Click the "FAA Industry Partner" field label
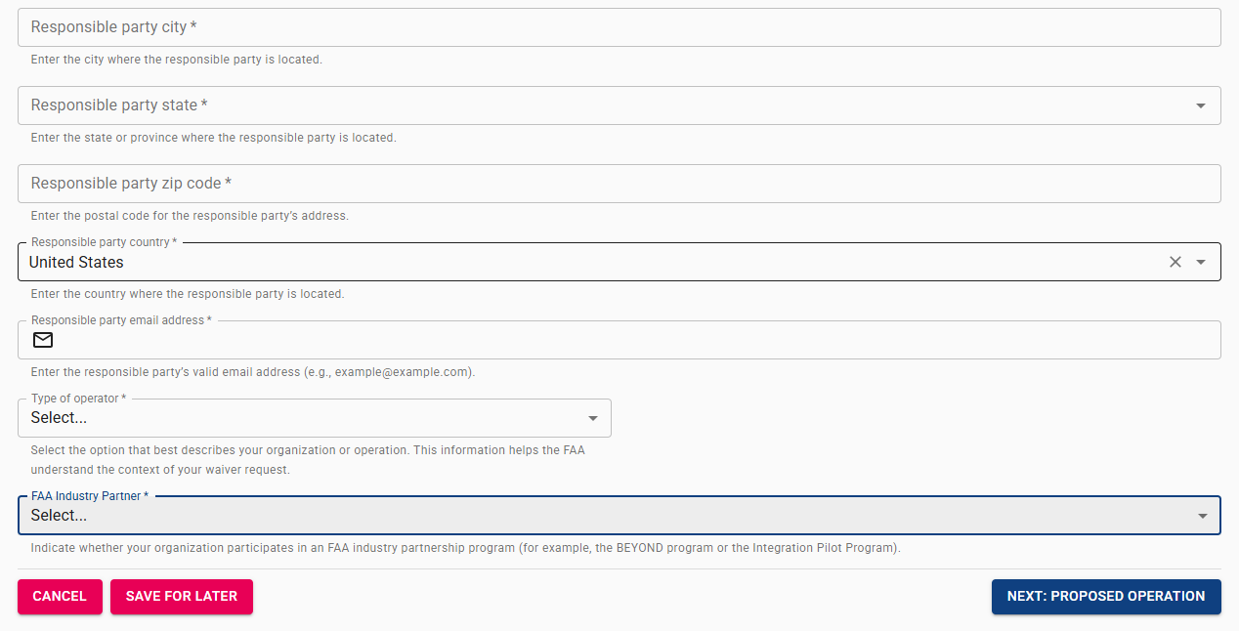 pyautogui.click(x=89, y=496)
